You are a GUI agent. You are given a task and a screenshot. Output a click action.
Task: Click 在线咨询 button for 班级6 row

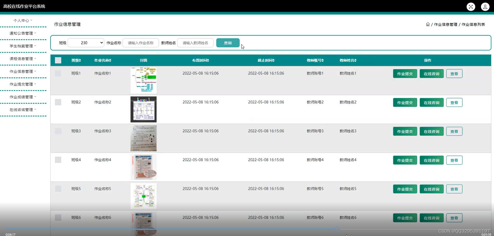432,218
